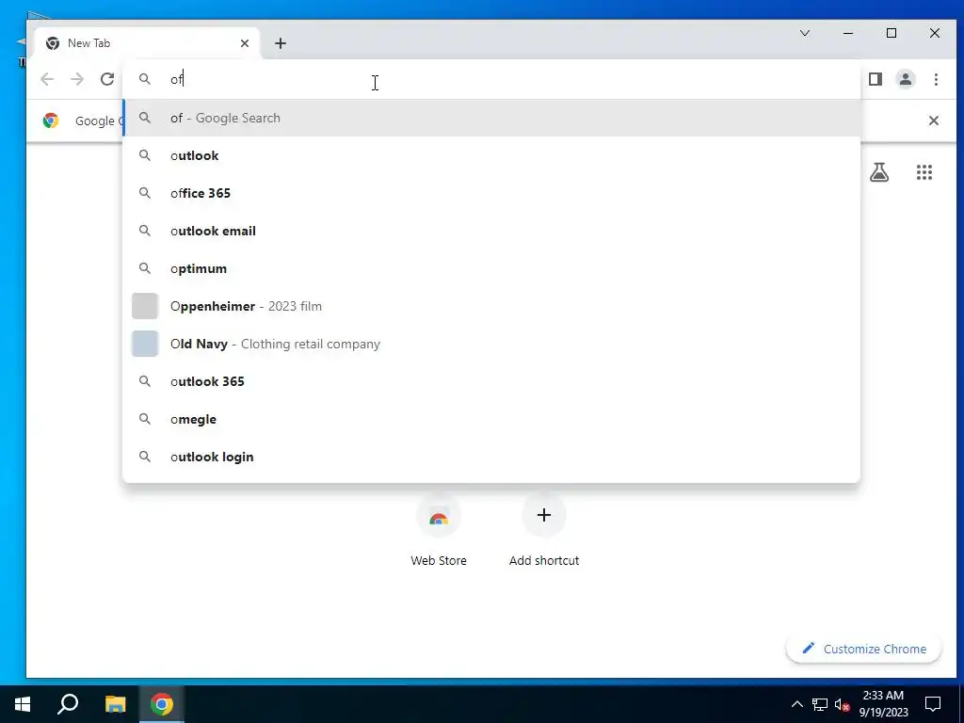The image size is (964, 723).
Task: Open the Windows Start menu
Action: pyautogui.click(x=23, y=704)
